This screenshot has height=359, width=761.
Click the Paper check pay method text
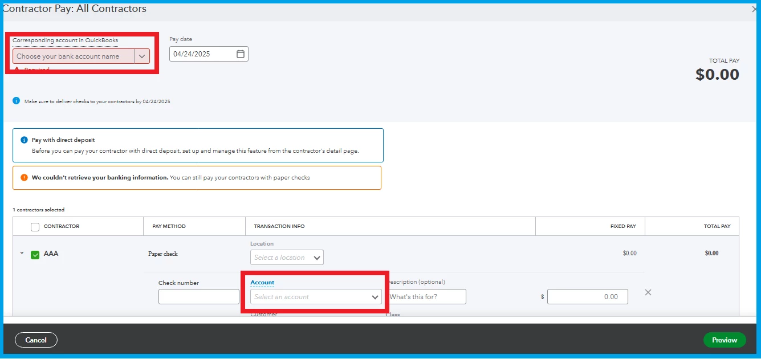click(x=163, y=254)
